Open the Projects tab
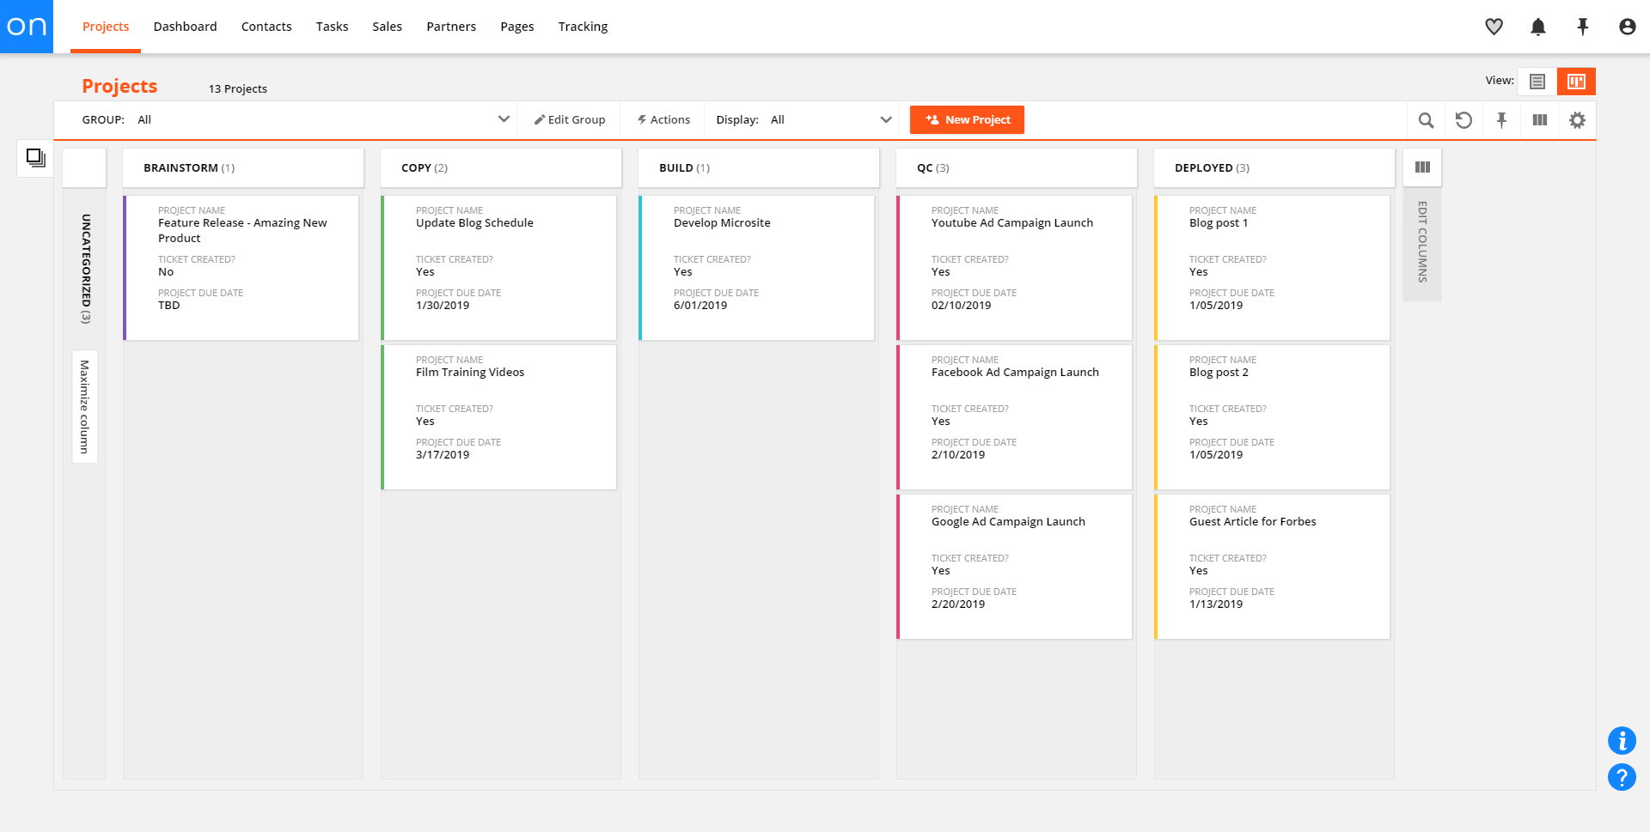 click(x=106, y=27)
